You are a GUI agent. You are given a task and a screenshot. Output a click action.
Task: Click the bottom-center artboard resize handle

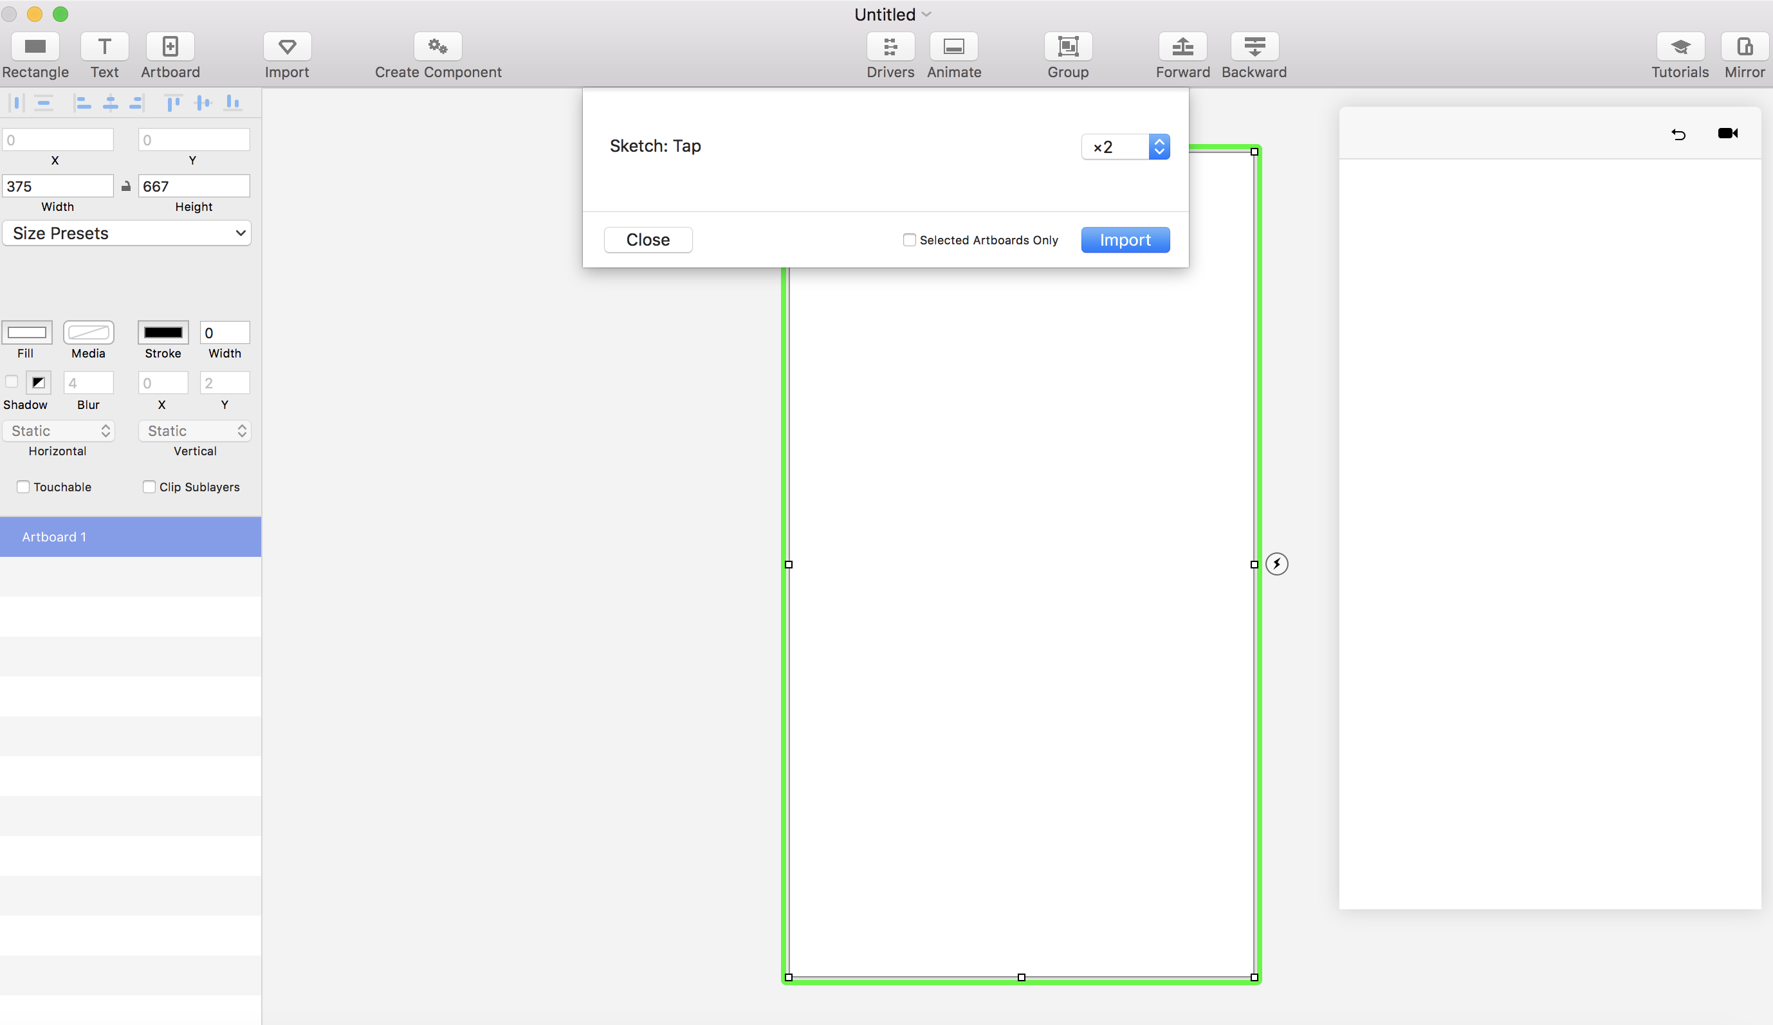click(1022, 977)
